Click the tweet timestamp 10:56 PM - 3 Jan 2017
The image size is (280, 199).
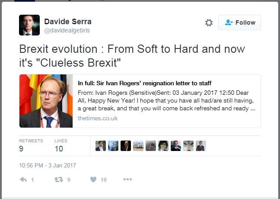click(x=48, y=165)
